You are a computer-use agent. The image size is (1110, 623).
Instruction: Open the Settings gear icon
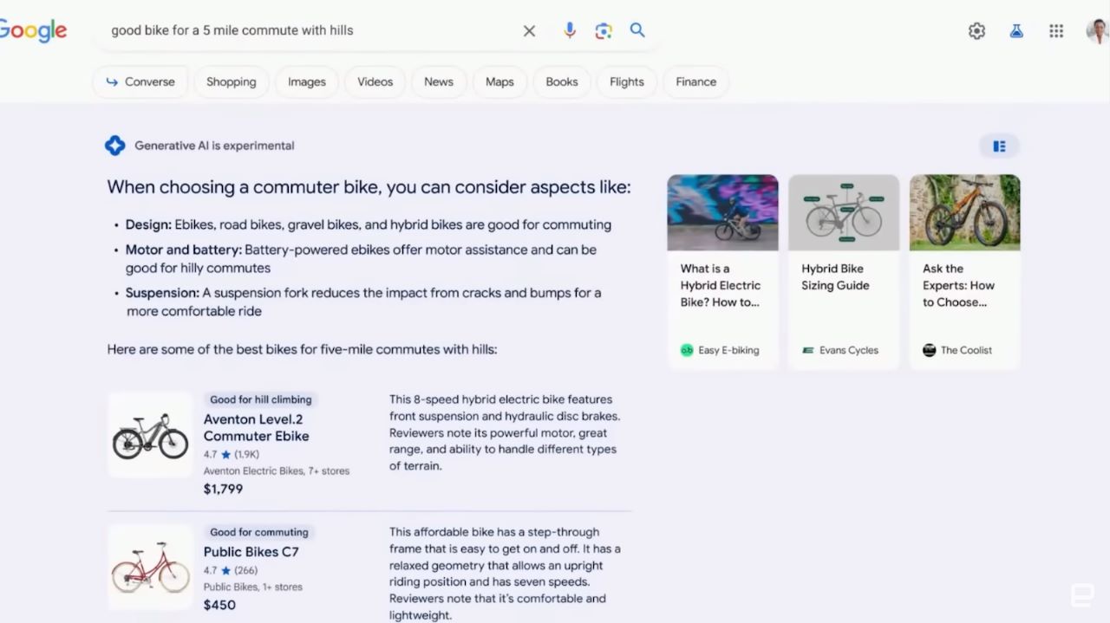coord(976,31)
